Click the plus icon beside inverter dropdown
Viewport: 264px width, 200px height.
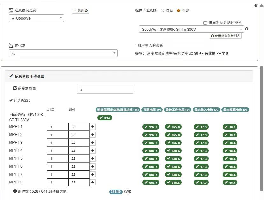coord(247,29)
